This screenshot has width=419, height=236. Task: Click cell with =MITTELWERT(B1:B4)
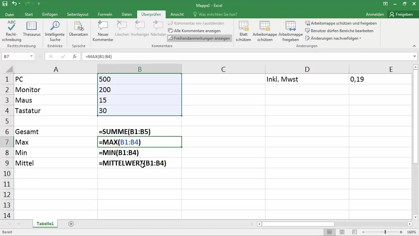pyautogui.click(x=139, y=163)
